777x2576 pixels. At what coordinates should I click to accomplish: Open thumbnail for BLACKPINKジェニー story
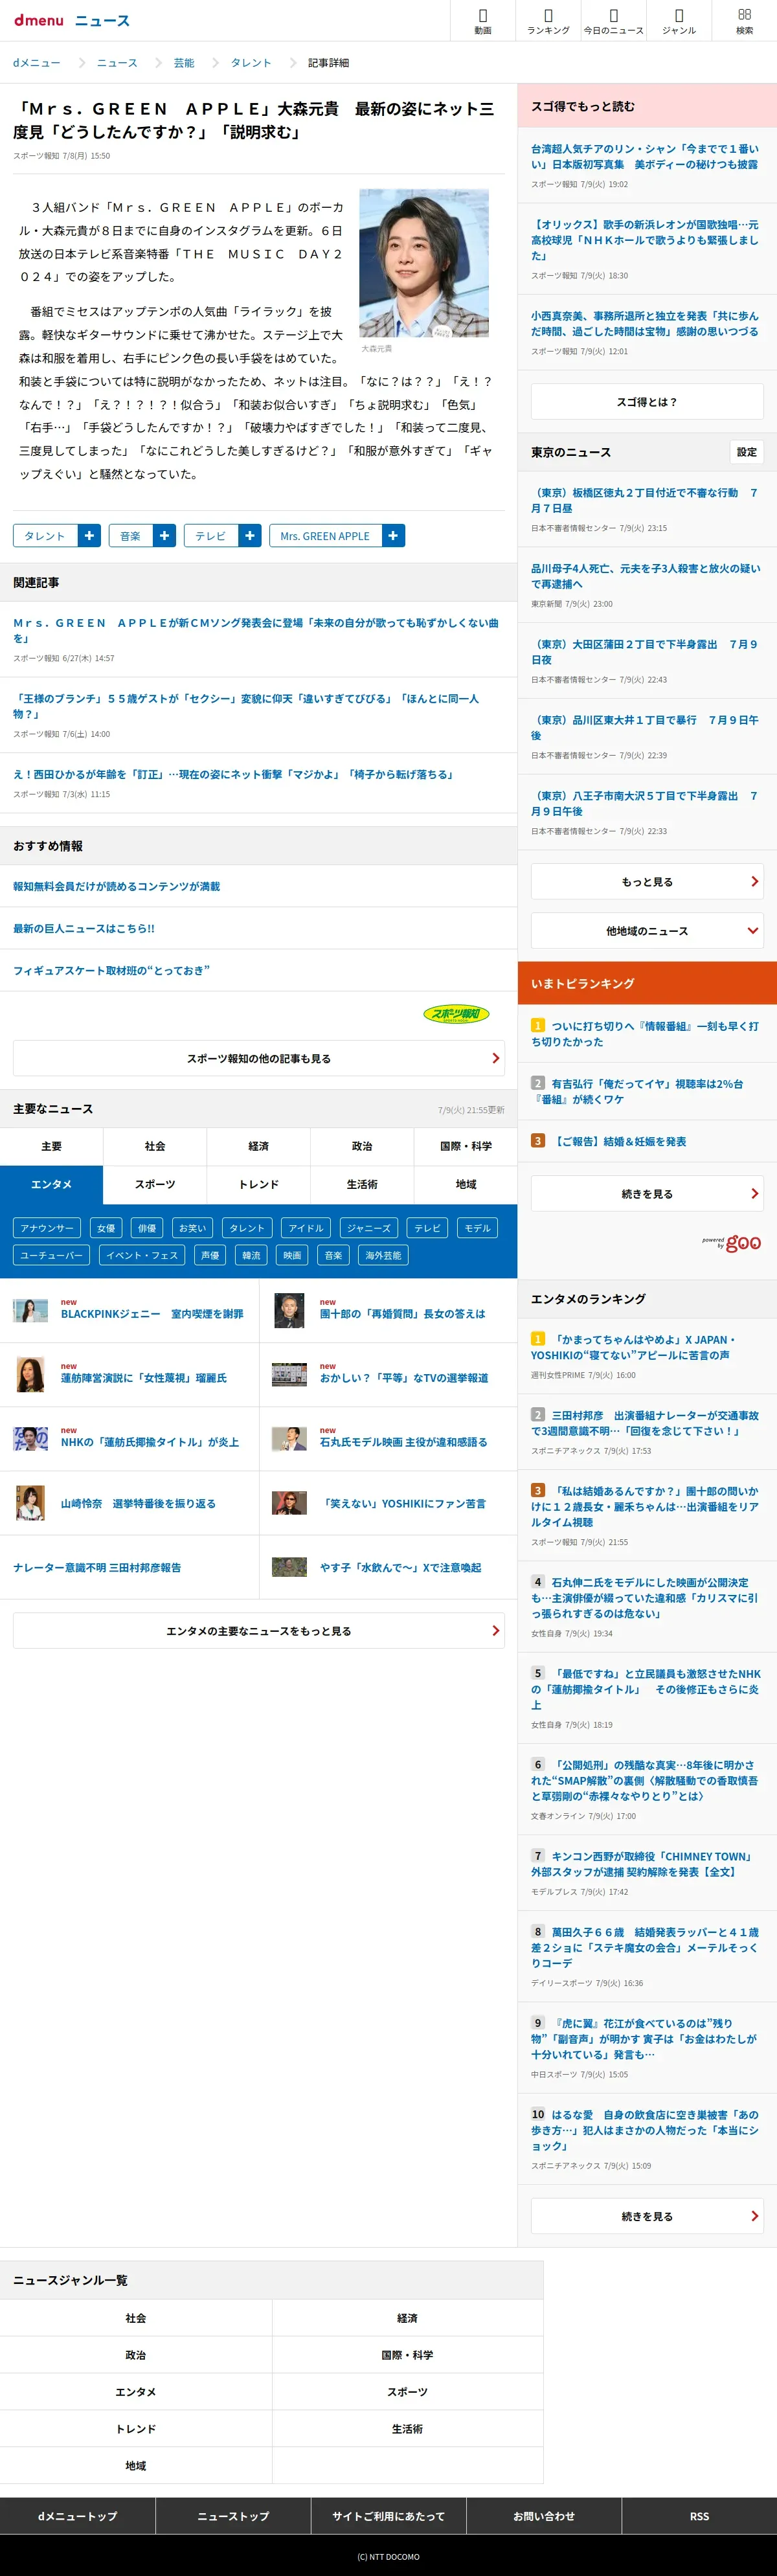pos(30,1310)
